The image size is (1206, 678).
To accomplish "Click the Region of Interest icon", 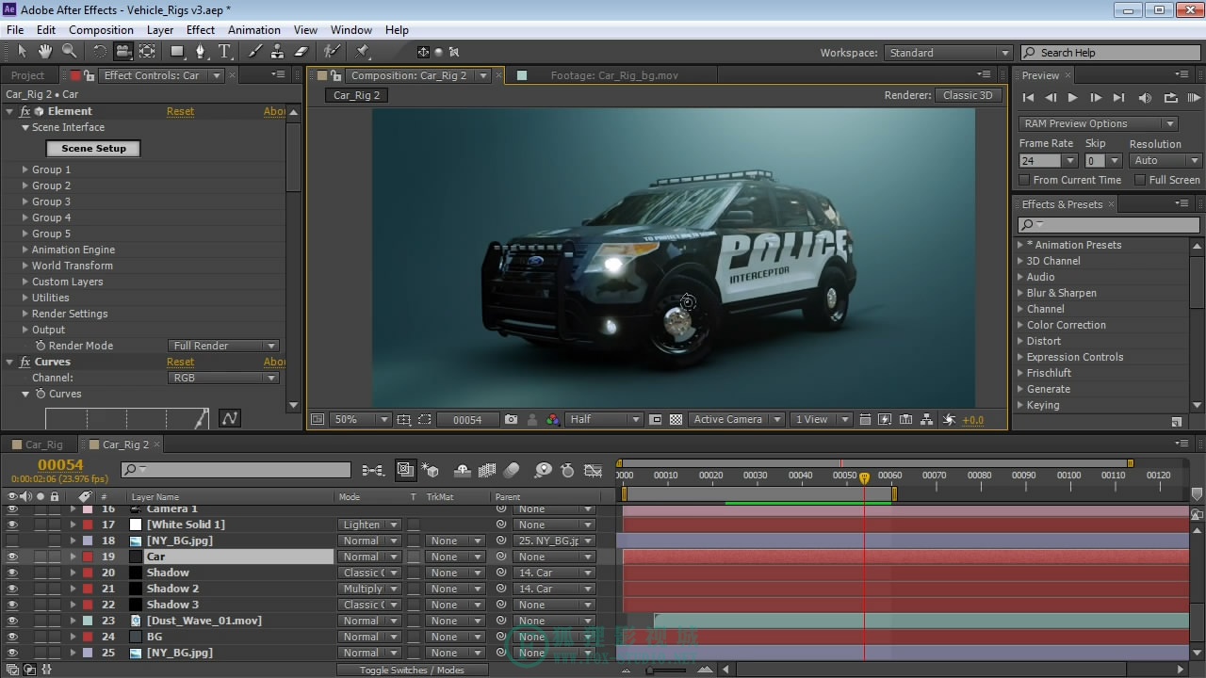I will pyautogui.click(x=425, y=420).
